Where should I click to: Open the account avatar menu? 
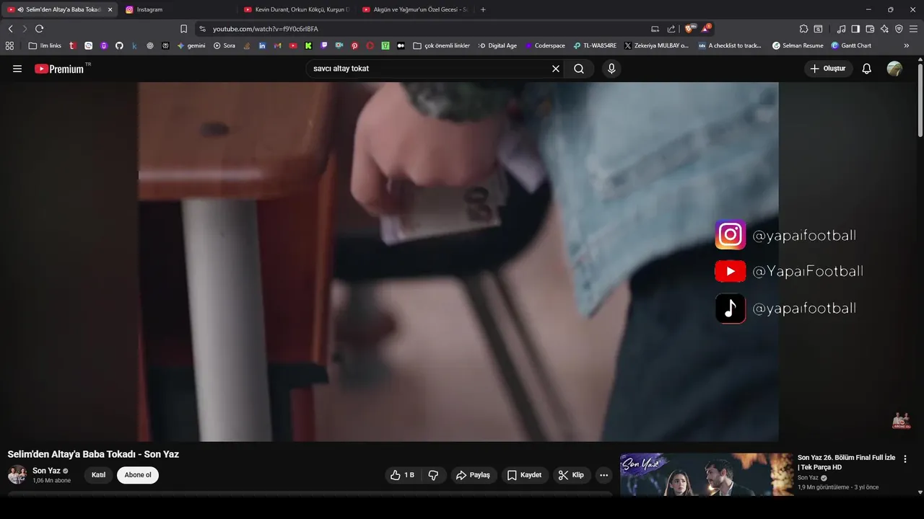coord(894,68)
